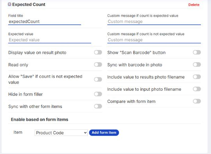This screenshot has height=154, width=211.
Task: Enable Hide in form filler
Action: coord(98,94)
